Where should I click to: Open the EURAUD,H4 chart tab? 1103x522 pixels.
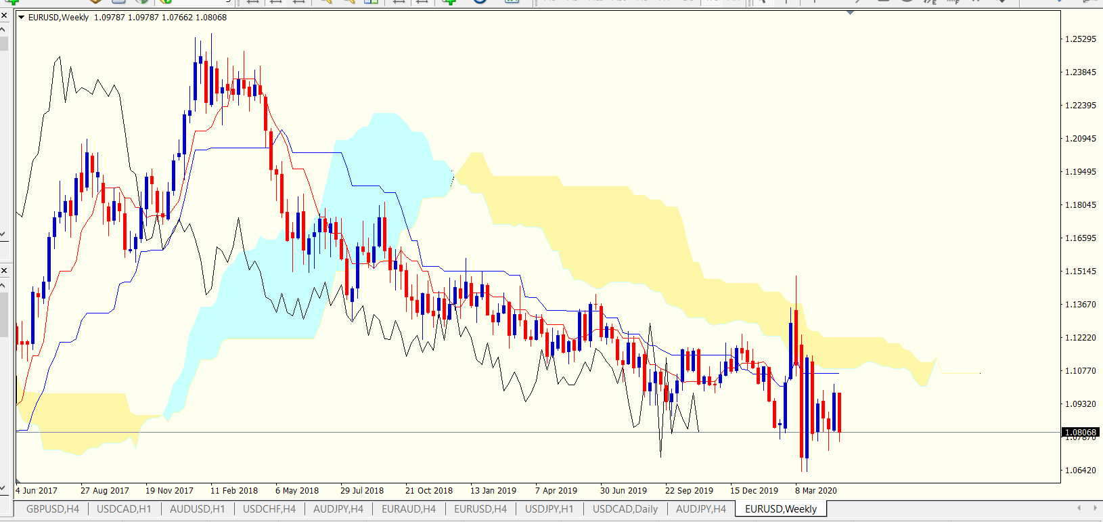click(409, 509)
